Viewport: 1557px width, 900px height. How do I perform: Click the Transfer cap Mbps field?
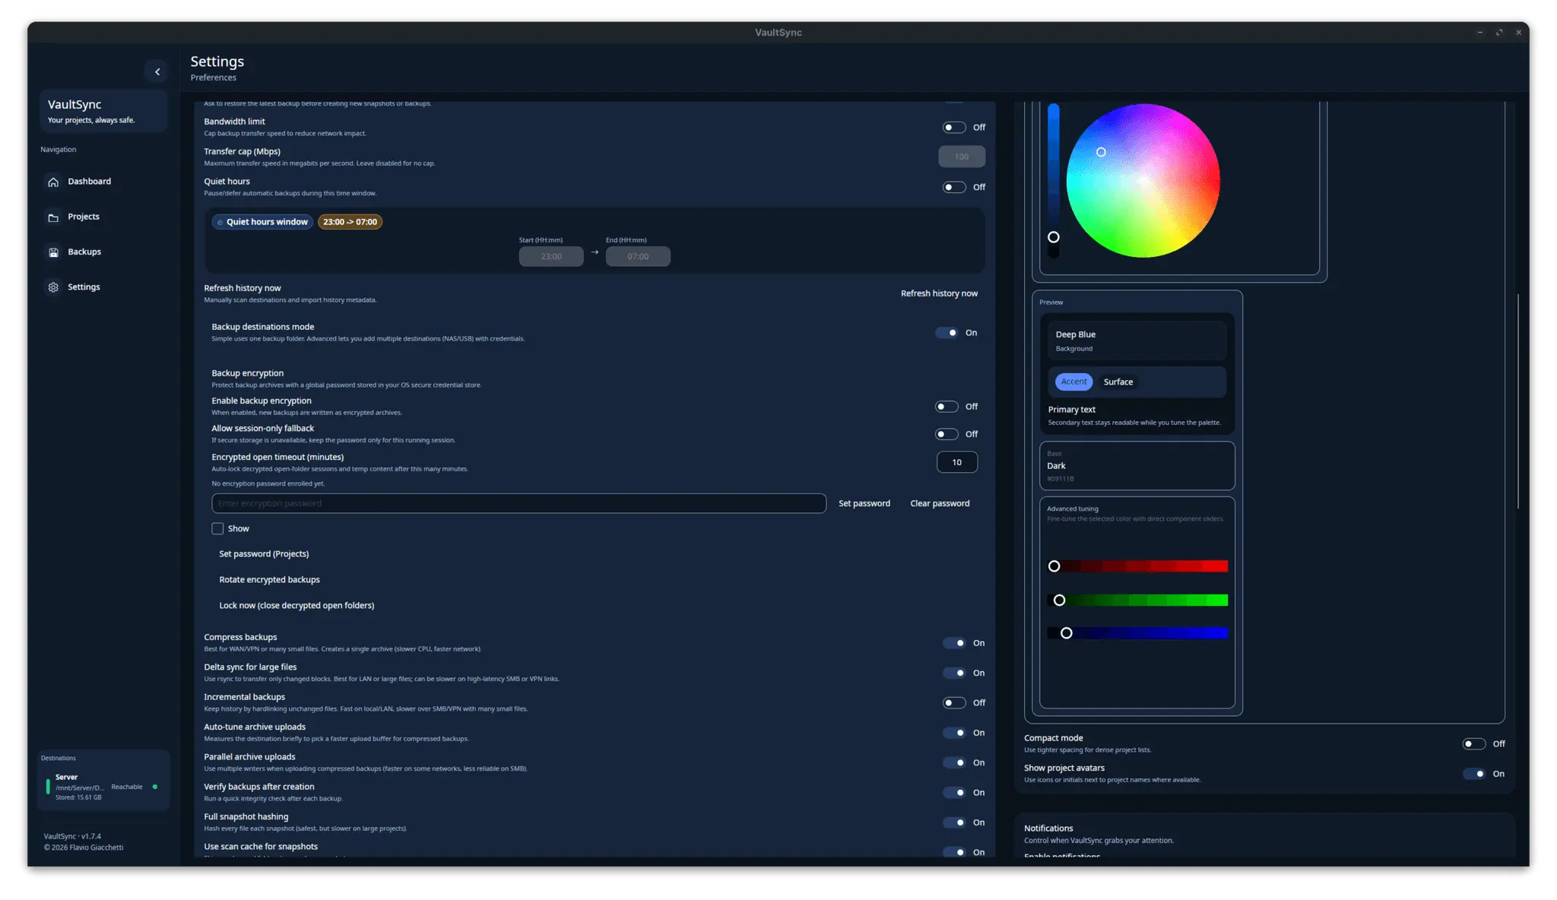pos(962,157)
